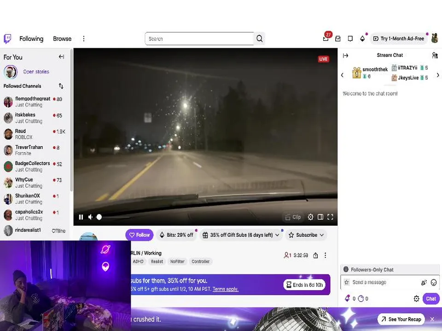Open JkeysLive gifter entry
The height and width of the screenshot is (331, 442).
[410, 78]
